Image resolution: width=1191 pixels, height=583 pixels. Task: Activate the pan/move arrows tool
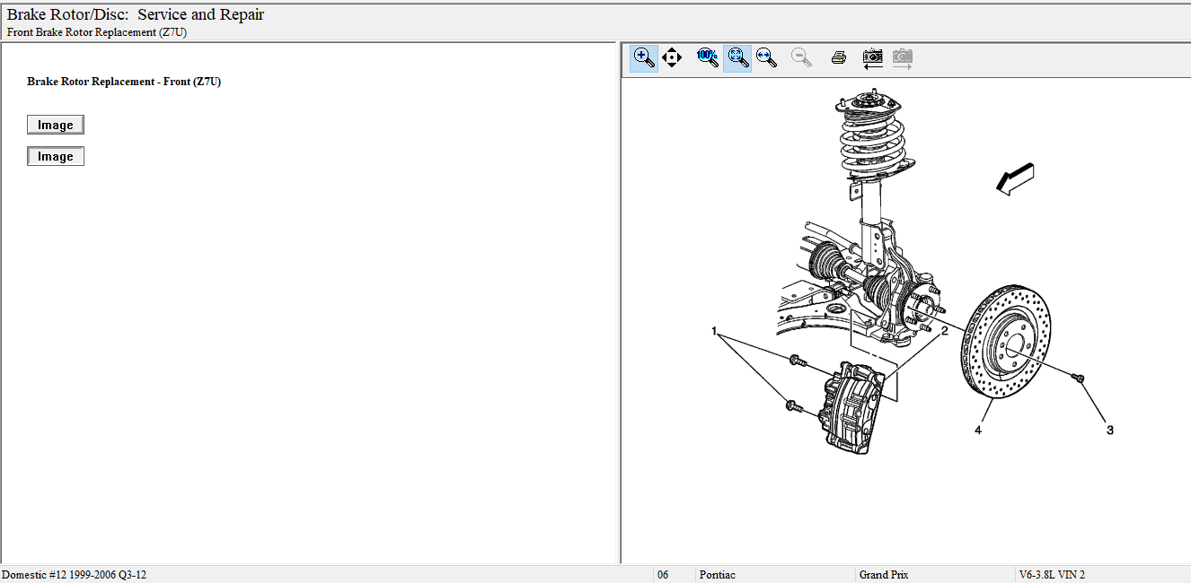click(x=671, y=58)
